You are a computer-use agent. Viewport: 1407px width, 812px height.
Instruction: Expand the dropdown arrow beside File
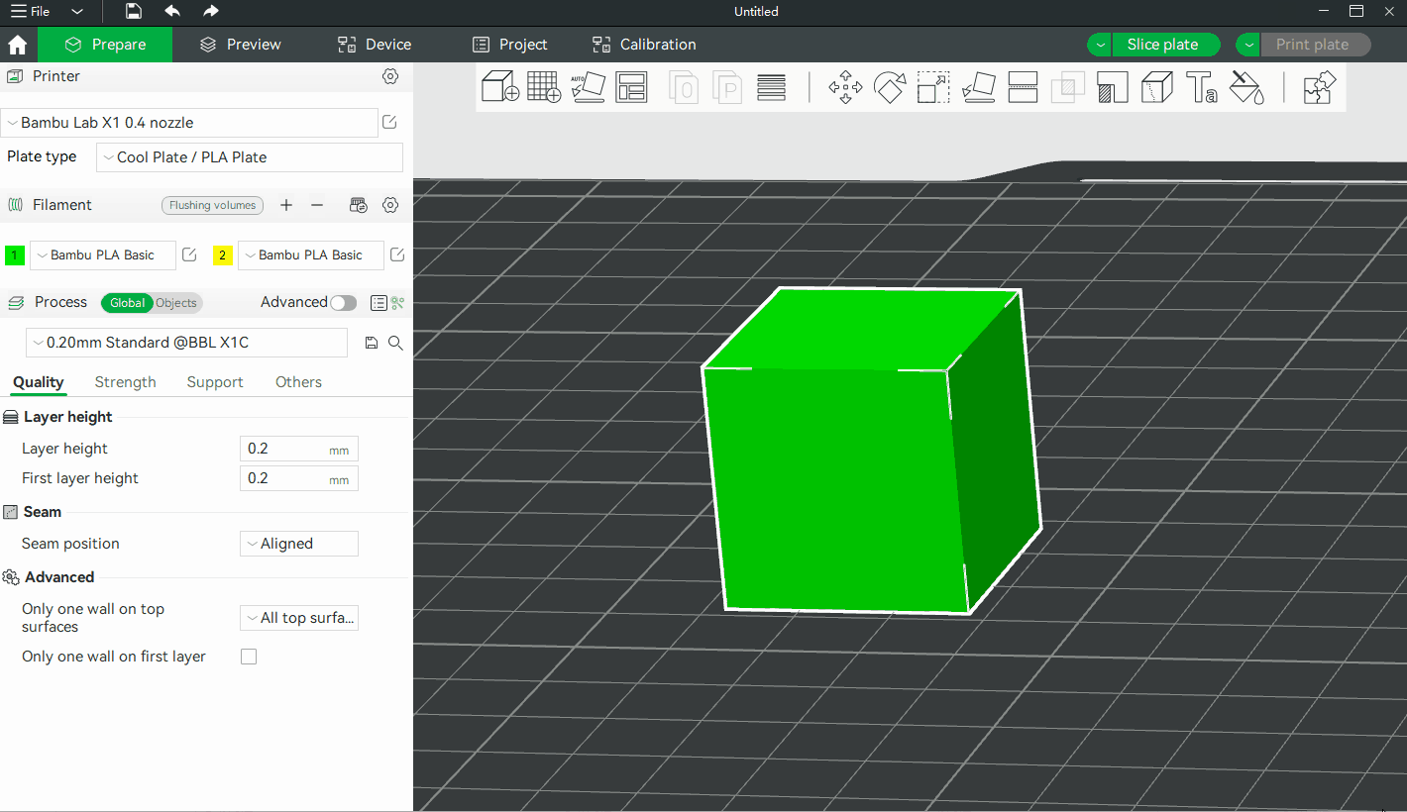(77, 12)
